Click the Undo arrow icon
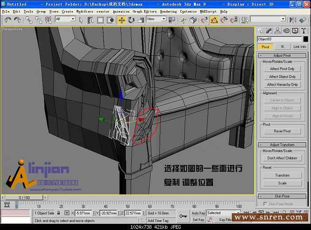The image size is (311, 230). (x=8, y=20)
